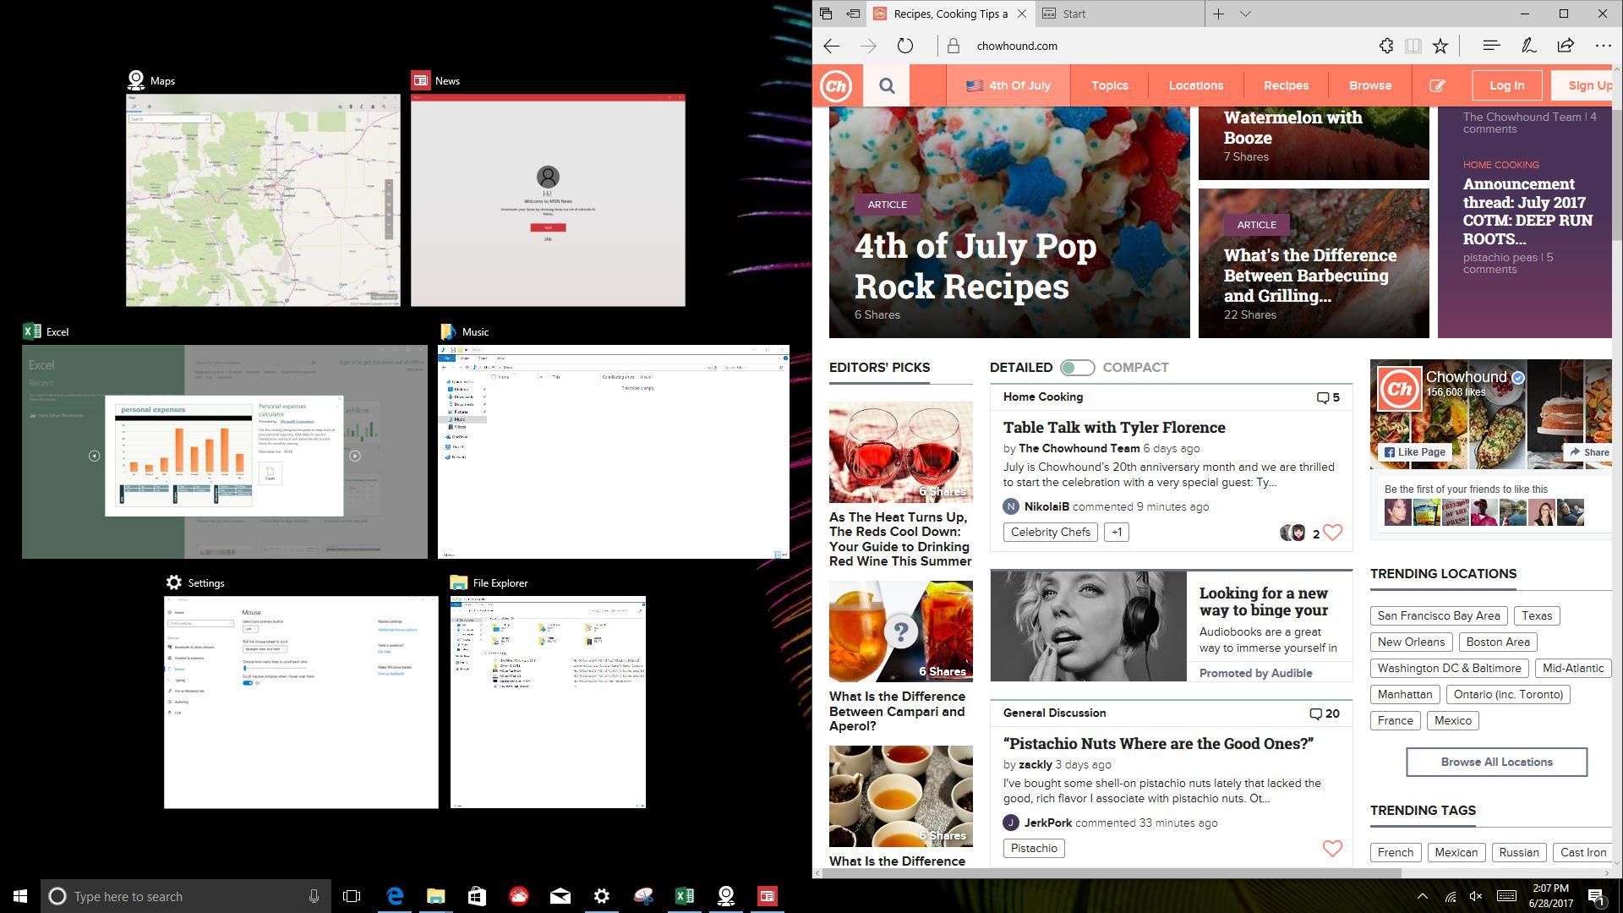This screenshot has width=1623, height=913.
Task: Expand the +1 tags button
Action: coord(1117,533)
